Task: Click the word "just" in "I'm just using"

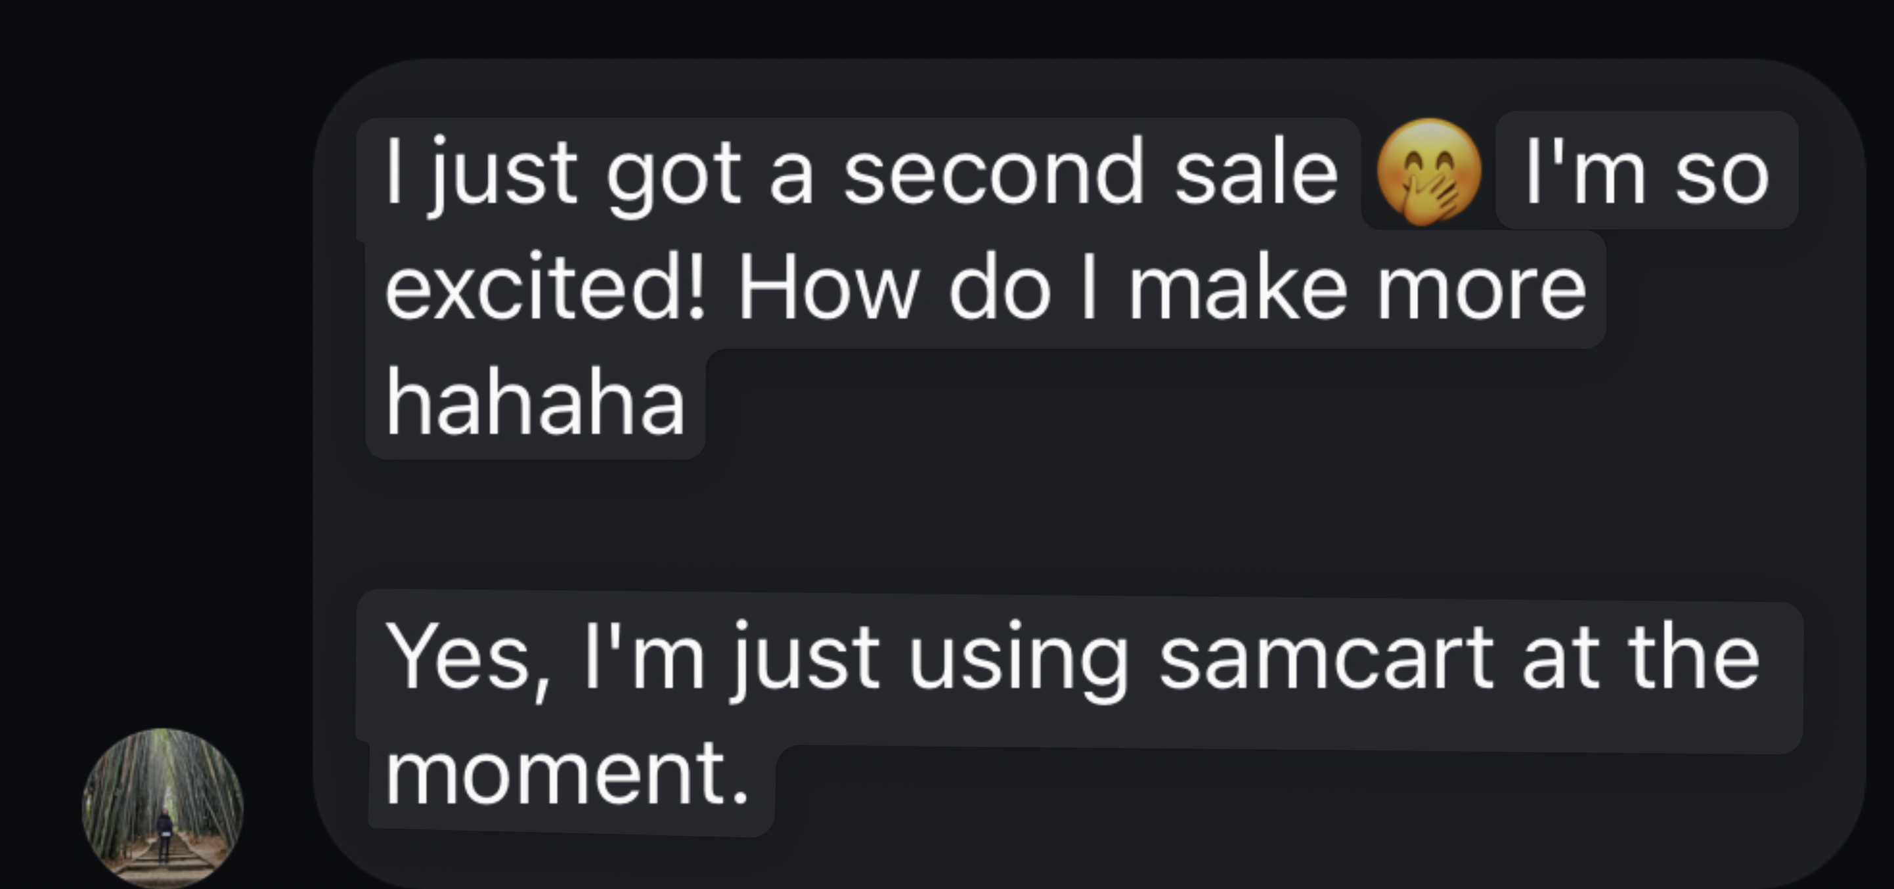Action: pos(805,657)
